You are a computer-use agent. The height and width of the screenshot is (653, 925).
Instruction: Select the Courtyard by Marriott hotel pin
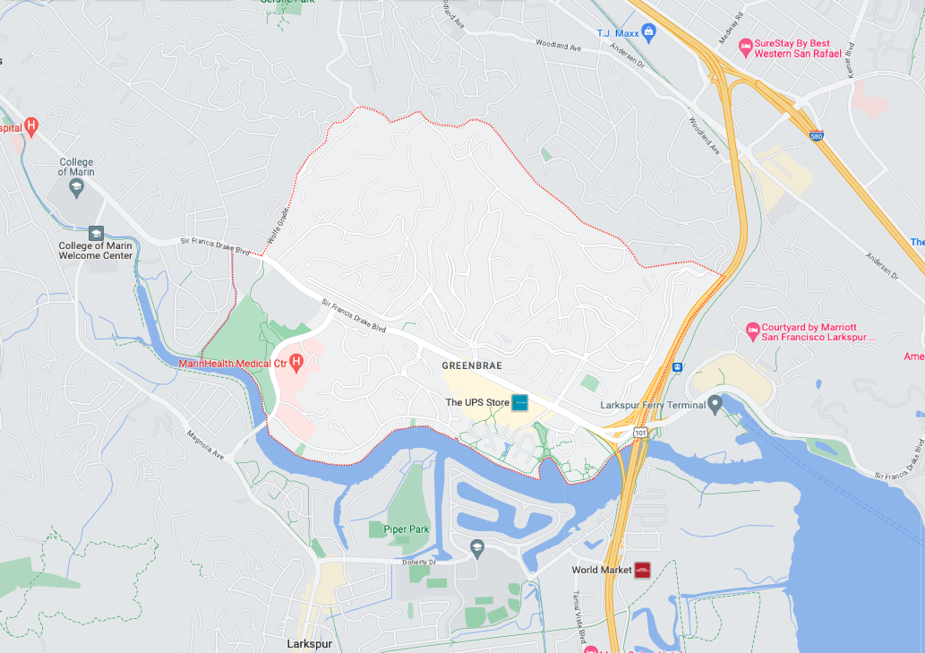(752, 332)
